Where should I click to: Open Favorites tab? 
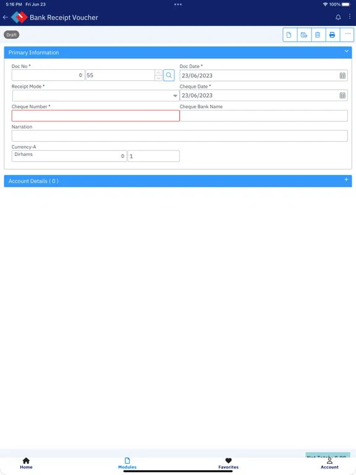pyautogui.click(x=229, y=463)
